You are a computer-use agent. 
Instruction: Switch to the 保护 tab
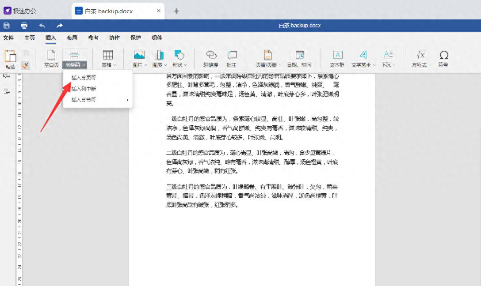coord(136,38)
